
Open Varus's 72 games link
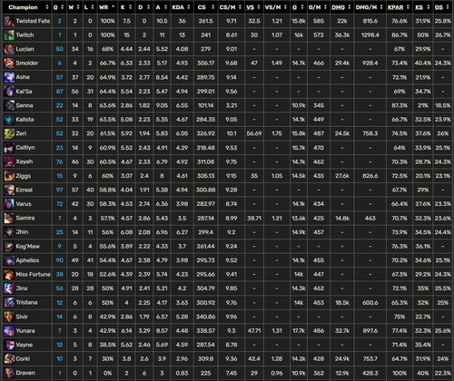tap(60, 204)
